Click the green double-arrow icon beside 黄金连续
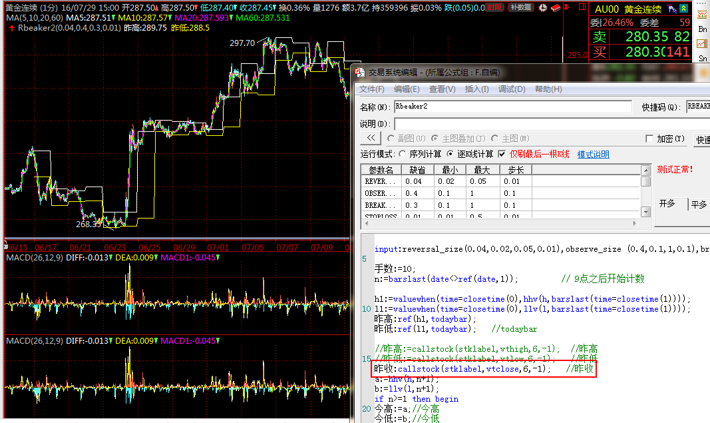710x423 pixels. [x=683, y=9]
